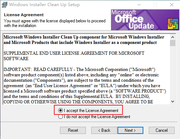Select "I accept the License Agreement" radio button

pyautogui.click(x=60, y=110)
